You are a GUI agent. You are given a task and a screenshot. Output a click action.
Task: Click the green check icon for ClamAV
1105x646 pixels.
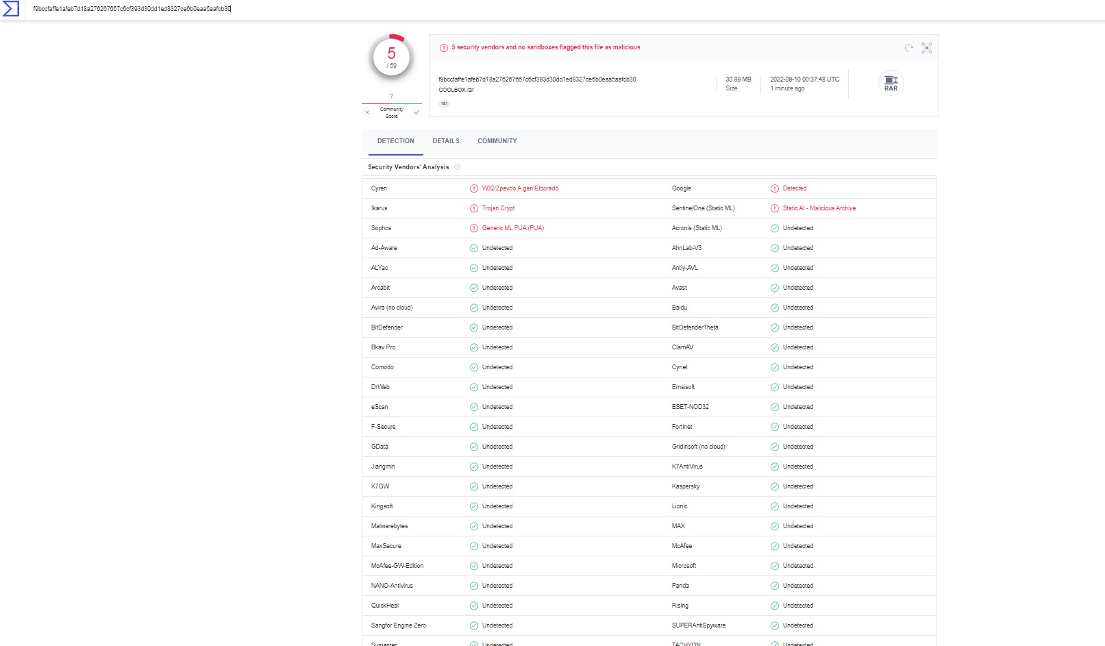[x=775, y=347]
